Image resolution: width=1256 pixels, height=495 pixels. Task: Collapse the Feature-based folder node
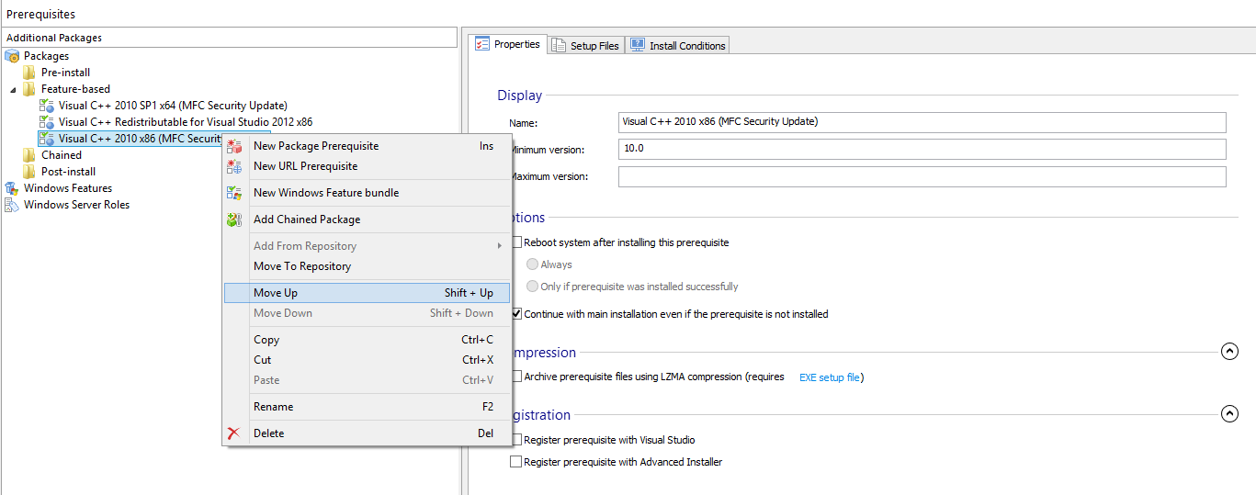[x=13, y=89]
